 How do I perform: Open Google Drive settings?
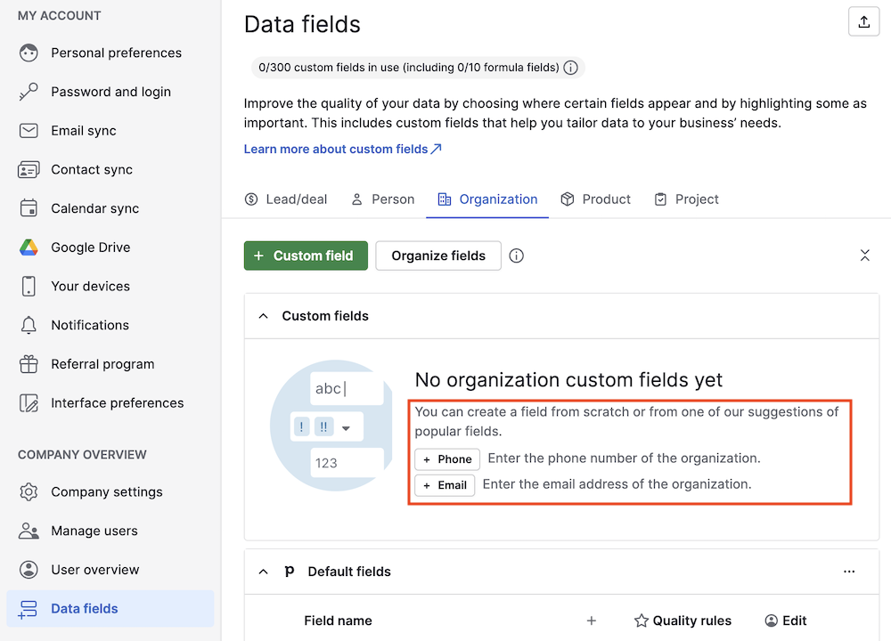pyautogui.click(x=90, y=247)
